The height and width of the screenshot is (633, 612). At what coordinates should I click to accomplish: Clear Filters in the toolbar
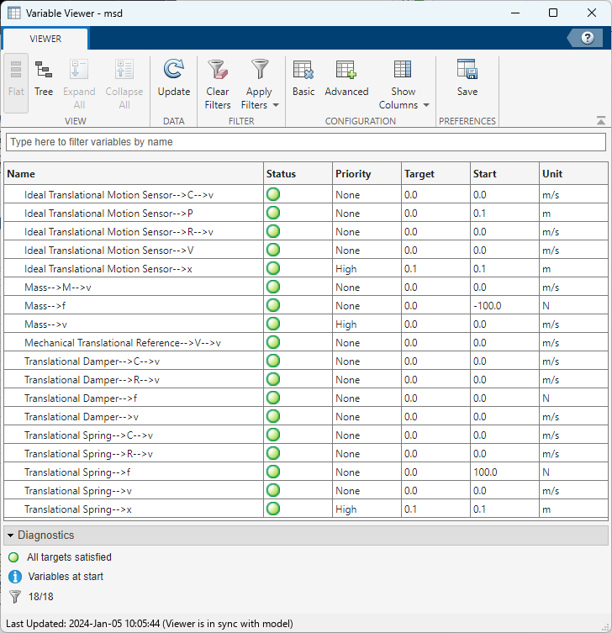click(217, 83)
